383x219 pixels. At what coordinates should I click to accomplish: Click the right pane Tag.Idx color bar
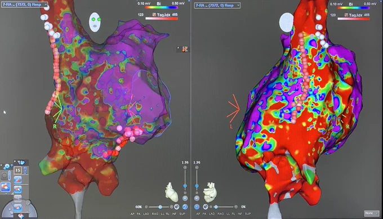tap(354, 19)
